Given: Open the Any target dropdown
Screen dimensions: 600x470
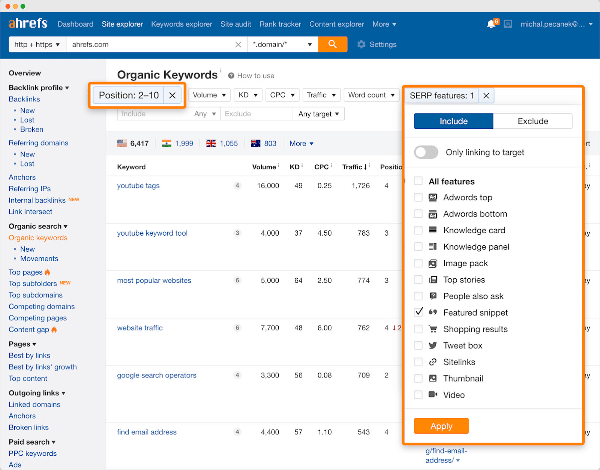Looking at the screenshot, I should click(319, 114).
